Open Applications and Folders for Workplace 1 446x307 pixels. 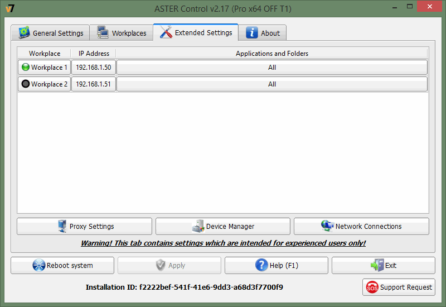(x=272, y=68)
